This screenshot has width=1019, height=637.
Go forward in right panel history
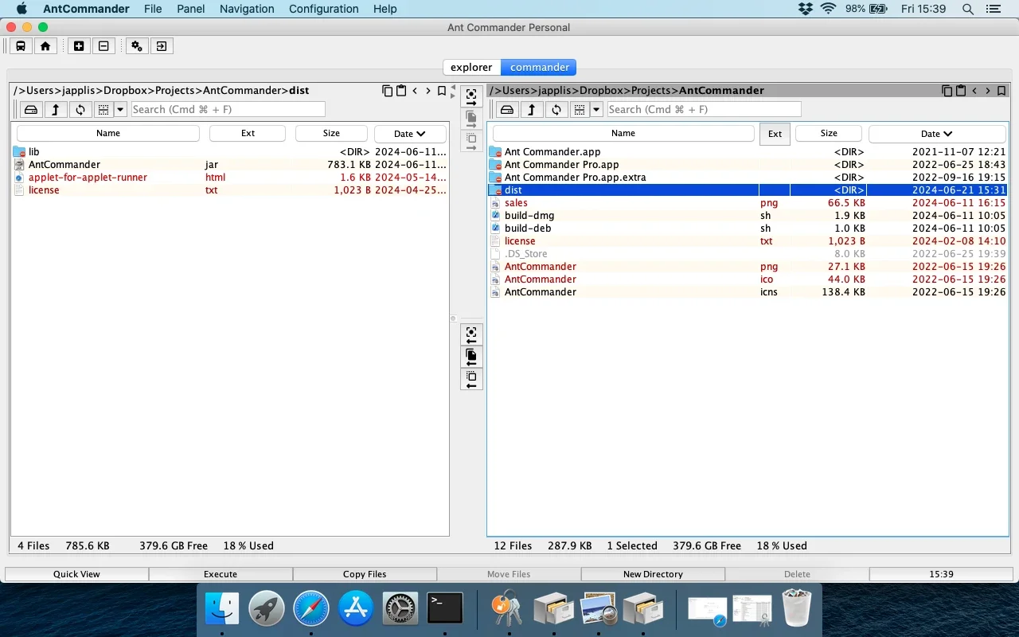point(988,91)
